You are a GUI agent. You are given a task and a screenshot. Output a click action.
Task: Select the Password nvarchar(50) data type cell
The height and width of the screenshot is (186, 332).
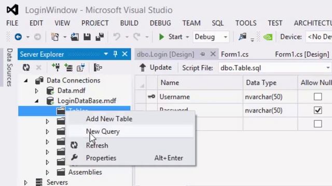click(x=270, y=110)
